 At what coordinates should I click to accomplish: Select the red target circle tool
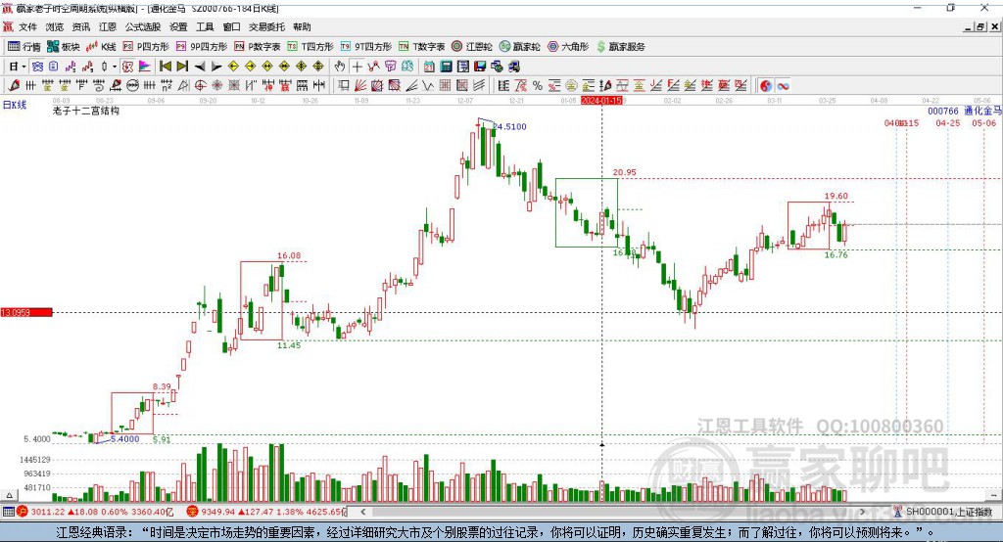coord(200,85)
